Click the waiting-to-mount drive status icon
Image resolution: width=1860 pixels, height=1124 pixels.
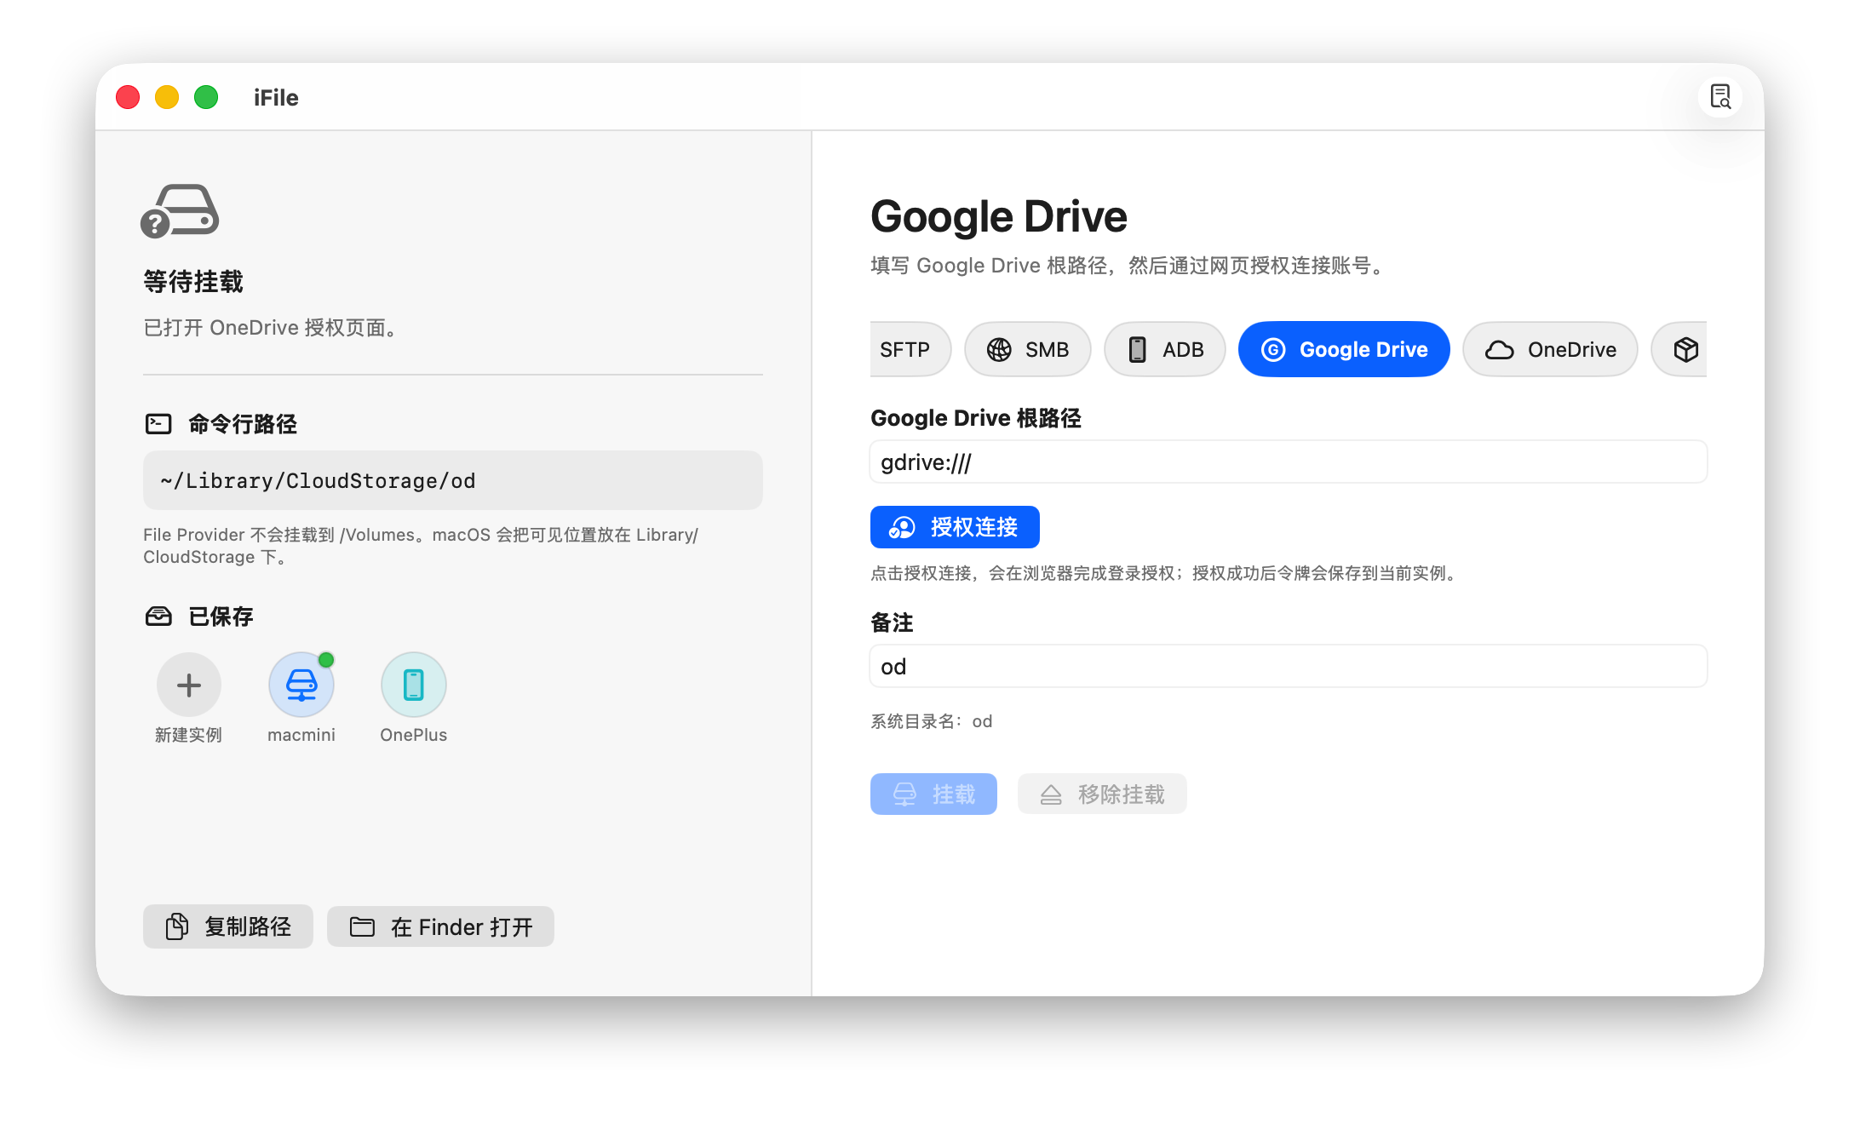pos(180,211)
